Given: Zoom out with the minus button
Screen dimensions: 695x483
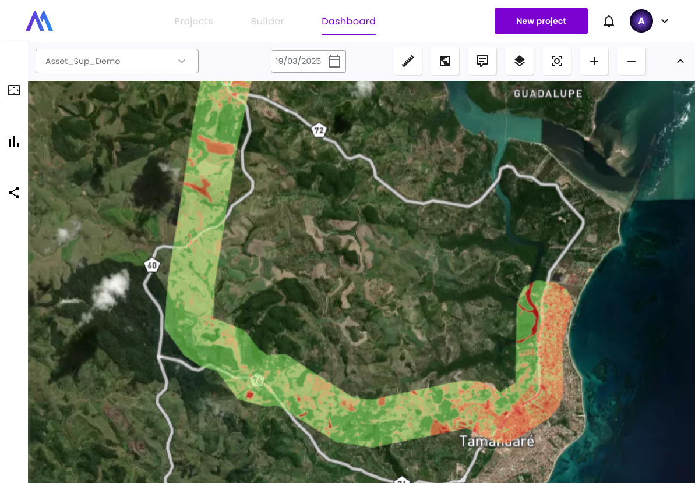Looking at the screenshot, I should tap(632, 61).
